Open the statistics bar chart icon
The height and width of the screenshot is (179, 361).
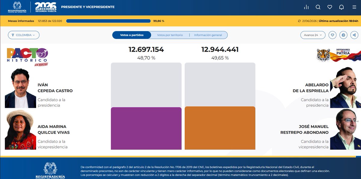306,7
